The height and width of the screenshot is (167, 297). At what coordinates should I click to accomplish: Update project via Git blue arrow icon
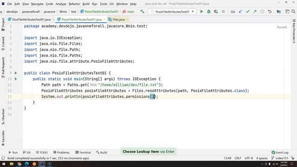240,12
